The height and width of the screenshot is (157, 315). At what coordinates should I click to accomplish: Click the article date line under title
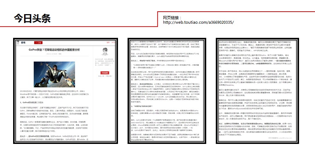(x=54, y=54)
